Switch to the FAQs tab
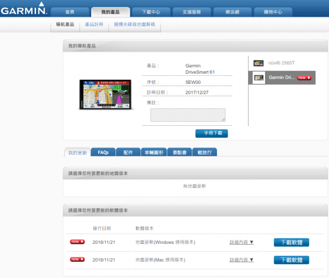Image resolution: width=329 pixels, height=278 pixels. (103, 152)
